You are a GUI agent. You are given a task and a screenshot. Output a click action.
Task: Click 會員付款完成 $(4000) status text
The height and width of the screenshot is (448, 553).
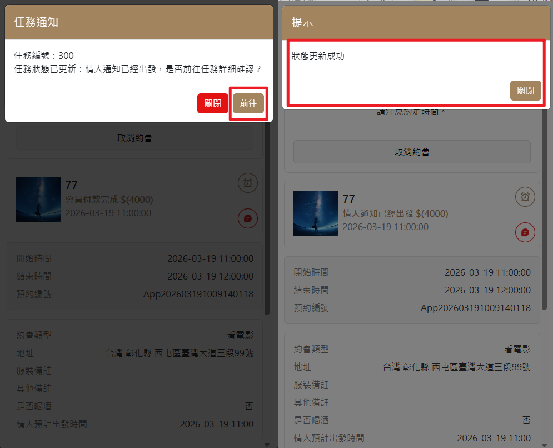(x=109, y=200)
